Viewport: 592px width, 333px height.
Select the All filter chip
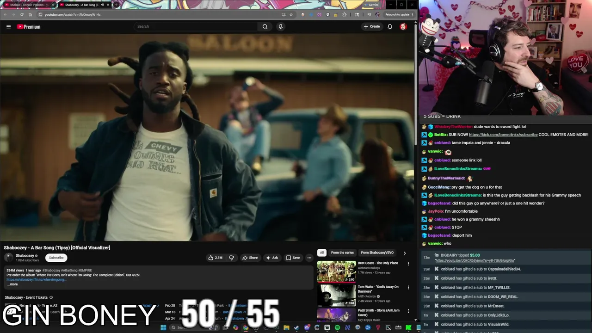tap(322, 253)
